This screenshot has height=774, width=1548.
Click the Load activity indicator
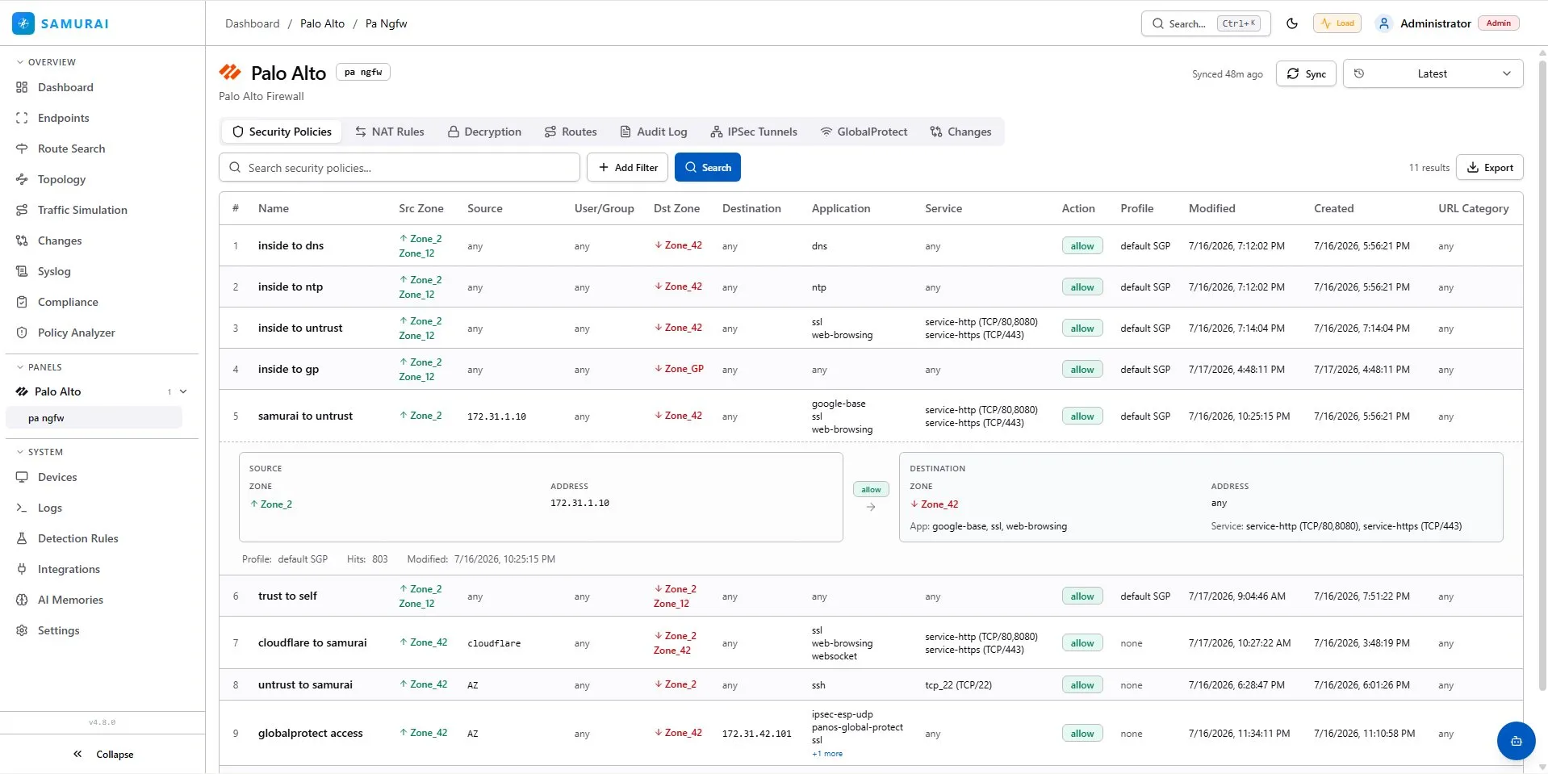(1337, 23)
